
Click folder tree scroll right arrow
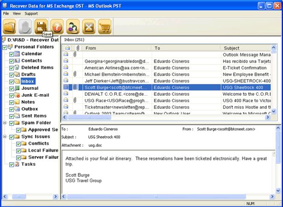pyautogui.click(x=55, y=196)
